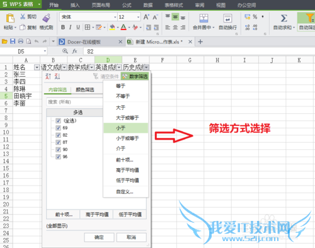
Task: Click the decrease font size icon
Action: (x=155, y=17)
